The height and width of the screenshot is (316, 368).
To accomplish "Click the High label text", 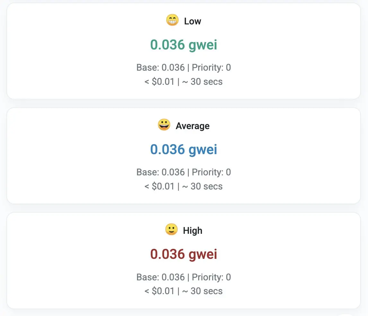I will point(192,231).
